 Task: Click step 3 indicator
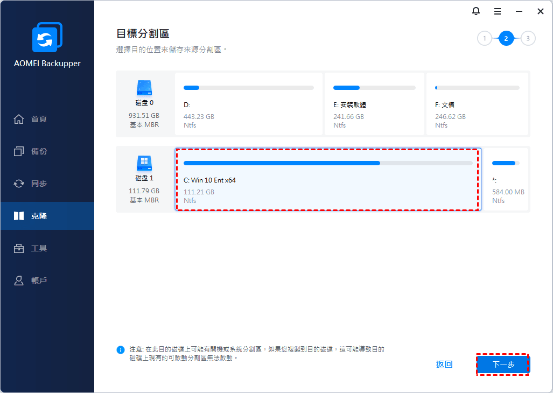tap(528, 38)
